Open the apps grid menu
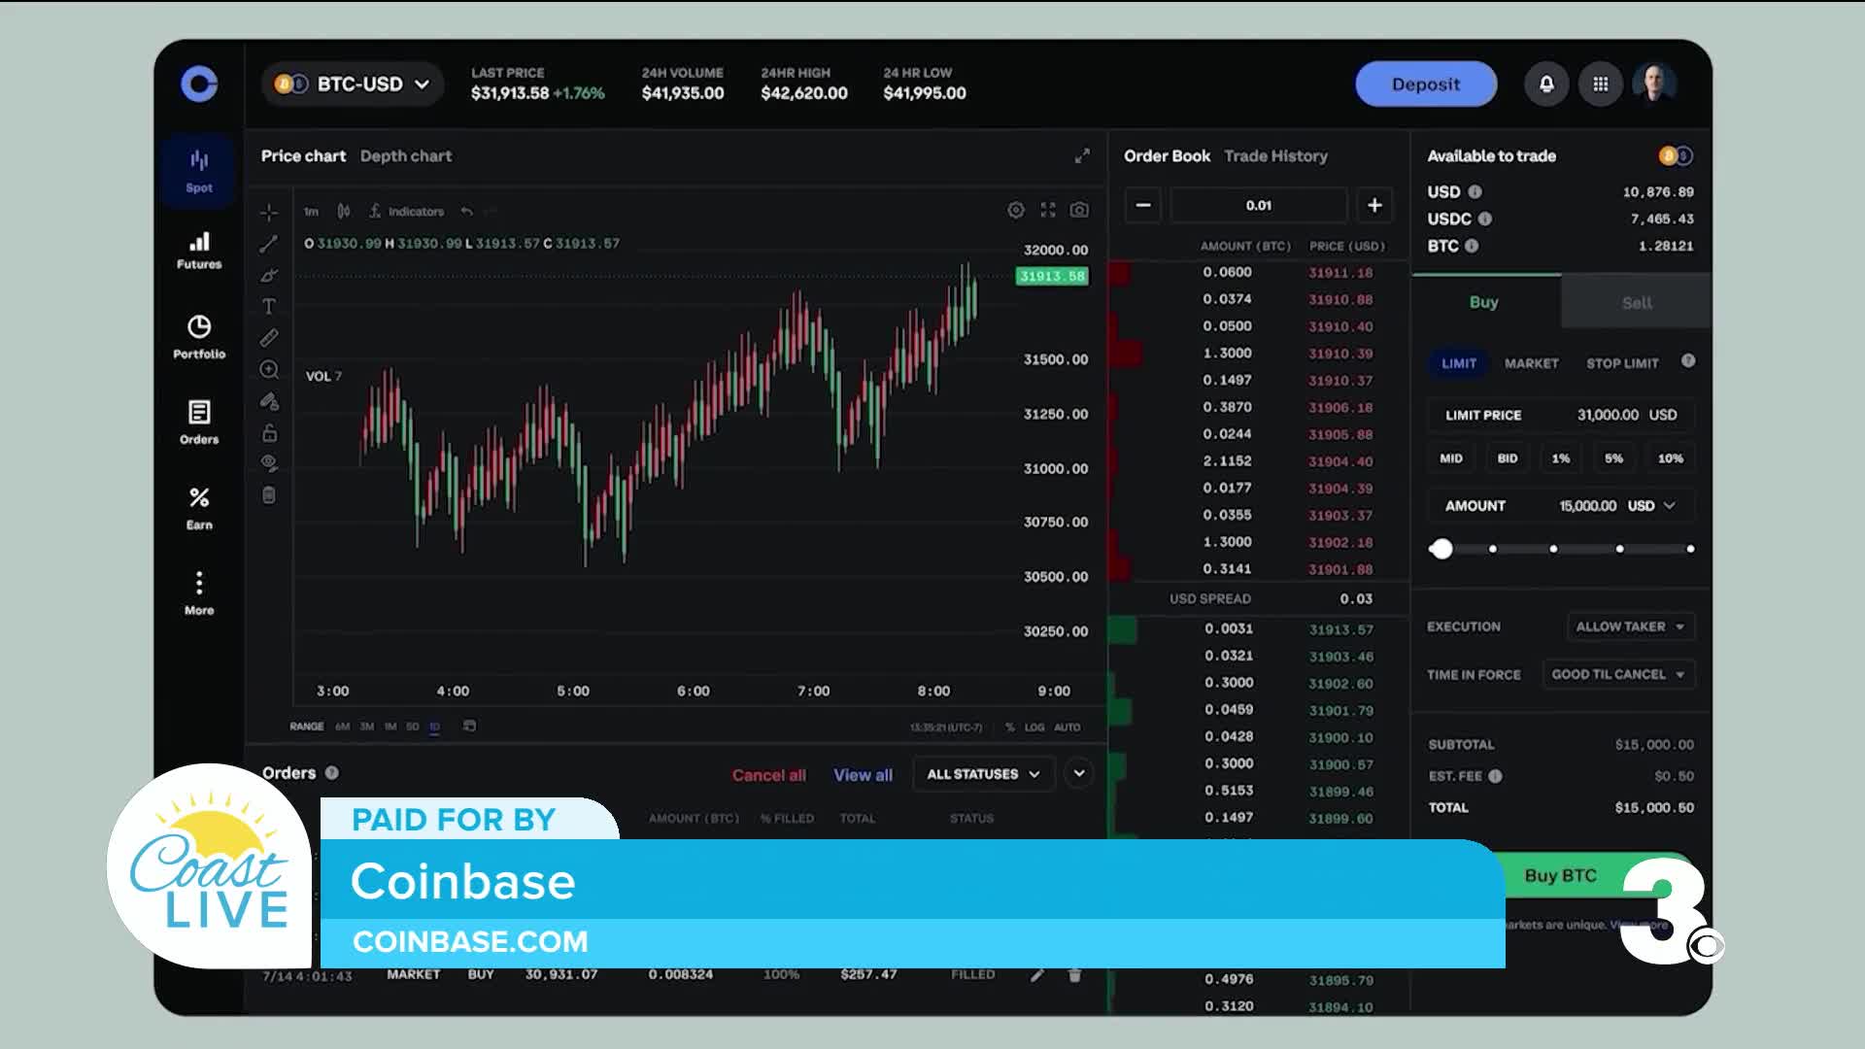The image size is (1865, 1049). click(x=1601, y=85)
